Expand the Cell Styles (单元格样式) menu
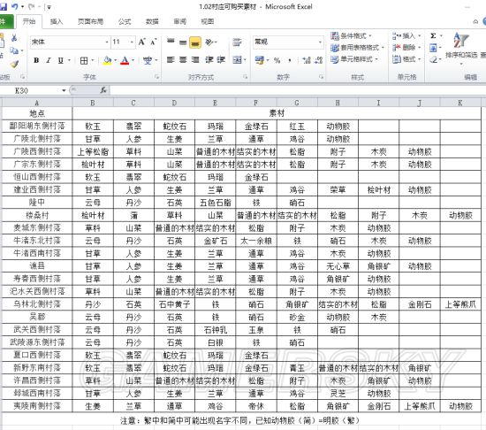Image resolution: width=486 pixels, height=430 pixels. pyautogui.click(x=354, y=59)
